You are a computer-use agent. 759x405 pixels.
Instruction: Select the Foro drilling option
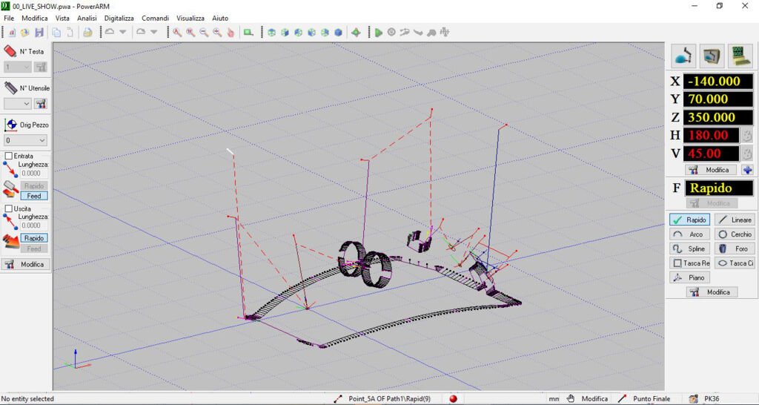click(734, 248)
